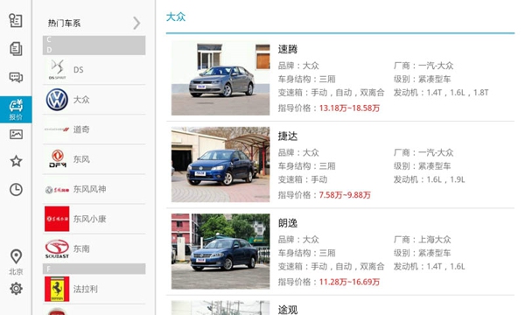
Task: Select the 报价 car price icon
Action: [x=16, y=109]
